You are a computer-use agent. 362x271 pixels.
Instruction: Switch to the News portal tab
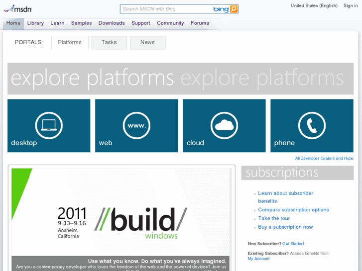click(x=148, y=43)
